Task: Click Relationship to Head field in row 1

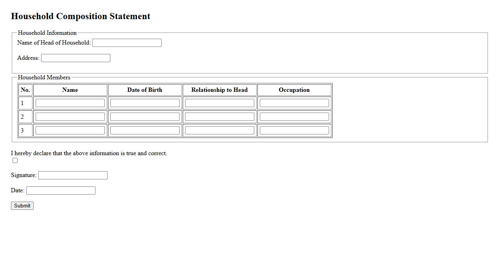Action: point(219,103)
